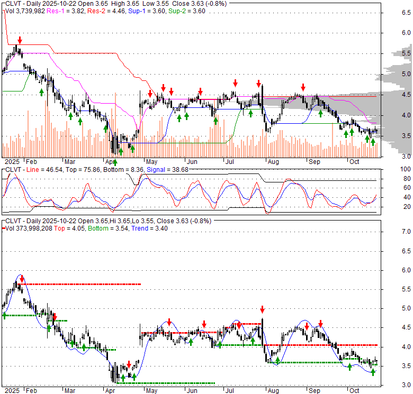Click the Bottom = 3.54 label in lower chart

coord(108,228)
